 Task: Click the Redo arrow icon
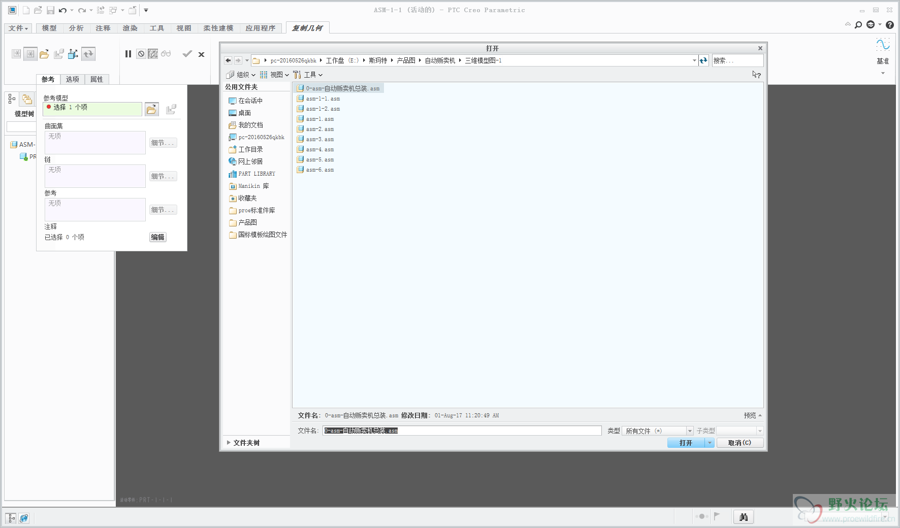(x=82, y=10)
